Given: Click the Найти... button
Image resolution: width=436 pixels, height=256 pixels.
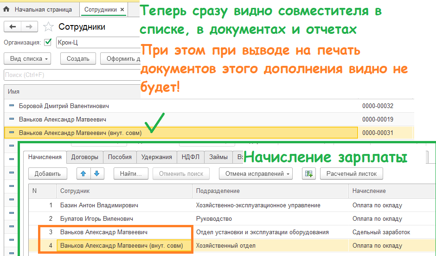Looking at the screenshot, I should [131, 173].
